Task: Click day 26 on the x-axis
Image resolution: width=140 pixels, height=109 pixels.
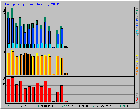Action: pyautogui.click(x=111, y=106)
